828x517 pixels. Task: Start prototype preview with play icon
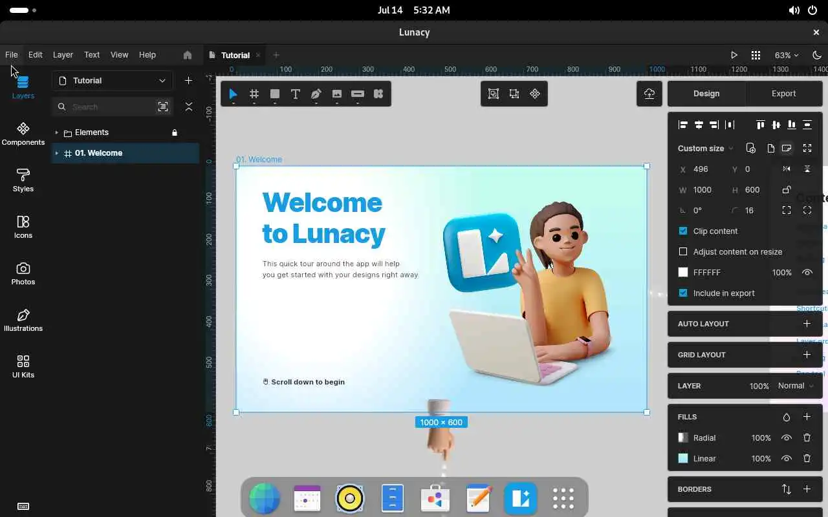click(x=734, y=55)
